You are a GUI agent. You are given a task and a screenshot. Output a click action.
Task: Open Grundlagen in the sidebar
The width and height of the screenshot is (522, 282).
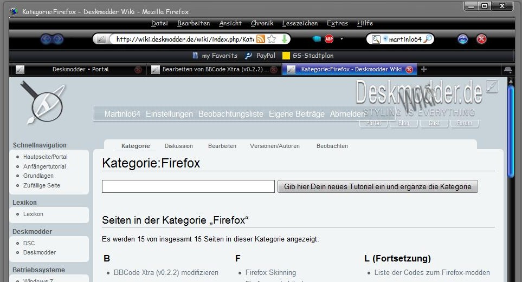pos(38,176)
